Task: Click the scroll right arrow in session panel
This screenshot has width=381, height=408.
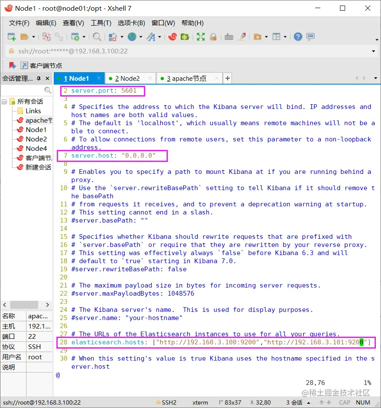Action: click(47, 305)
